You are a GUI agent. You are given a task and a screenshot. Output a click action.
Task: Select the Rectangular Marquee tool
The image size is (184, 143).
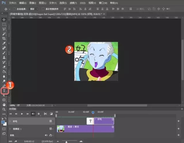tap(4, 24)
